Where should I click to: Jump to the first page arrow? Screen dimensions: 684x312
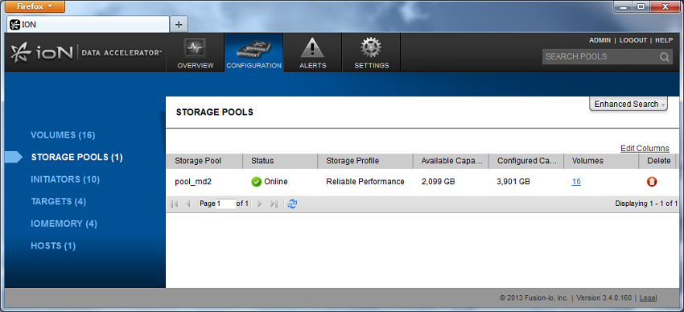175,203
